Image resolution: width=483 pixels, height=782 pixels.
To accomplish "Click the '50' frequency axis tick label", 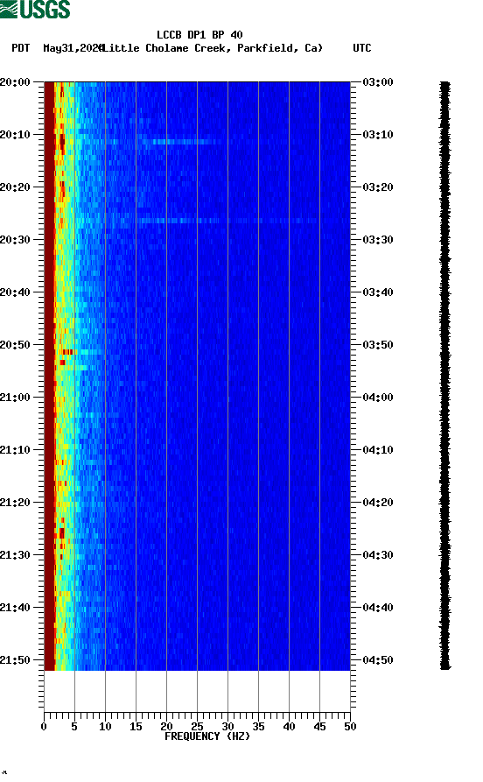I will [x=350, y=727].
